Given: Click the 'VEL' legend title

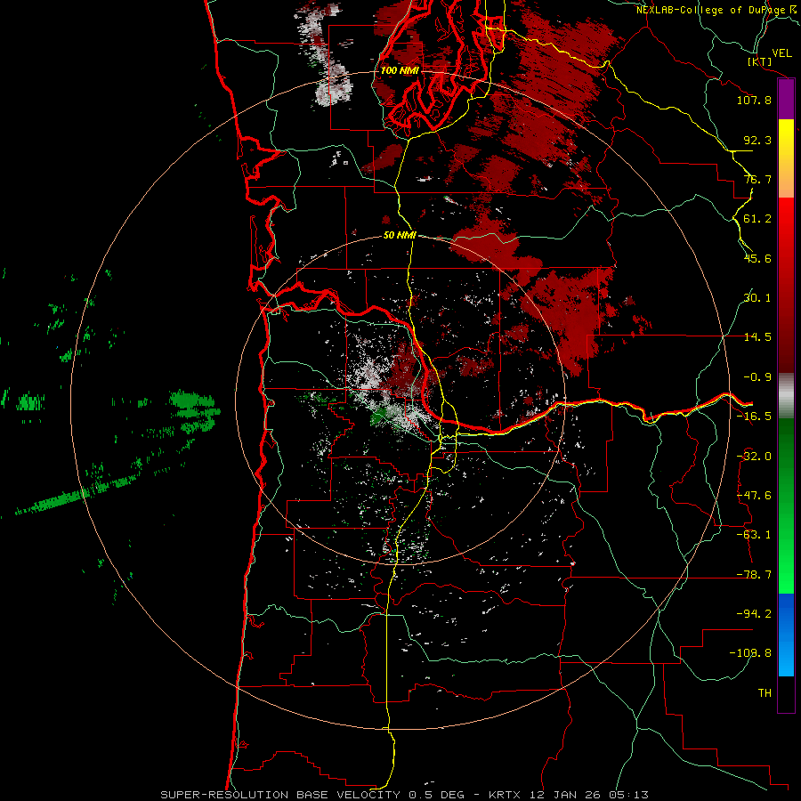Looking at the screenshot, I should [781, 53].
